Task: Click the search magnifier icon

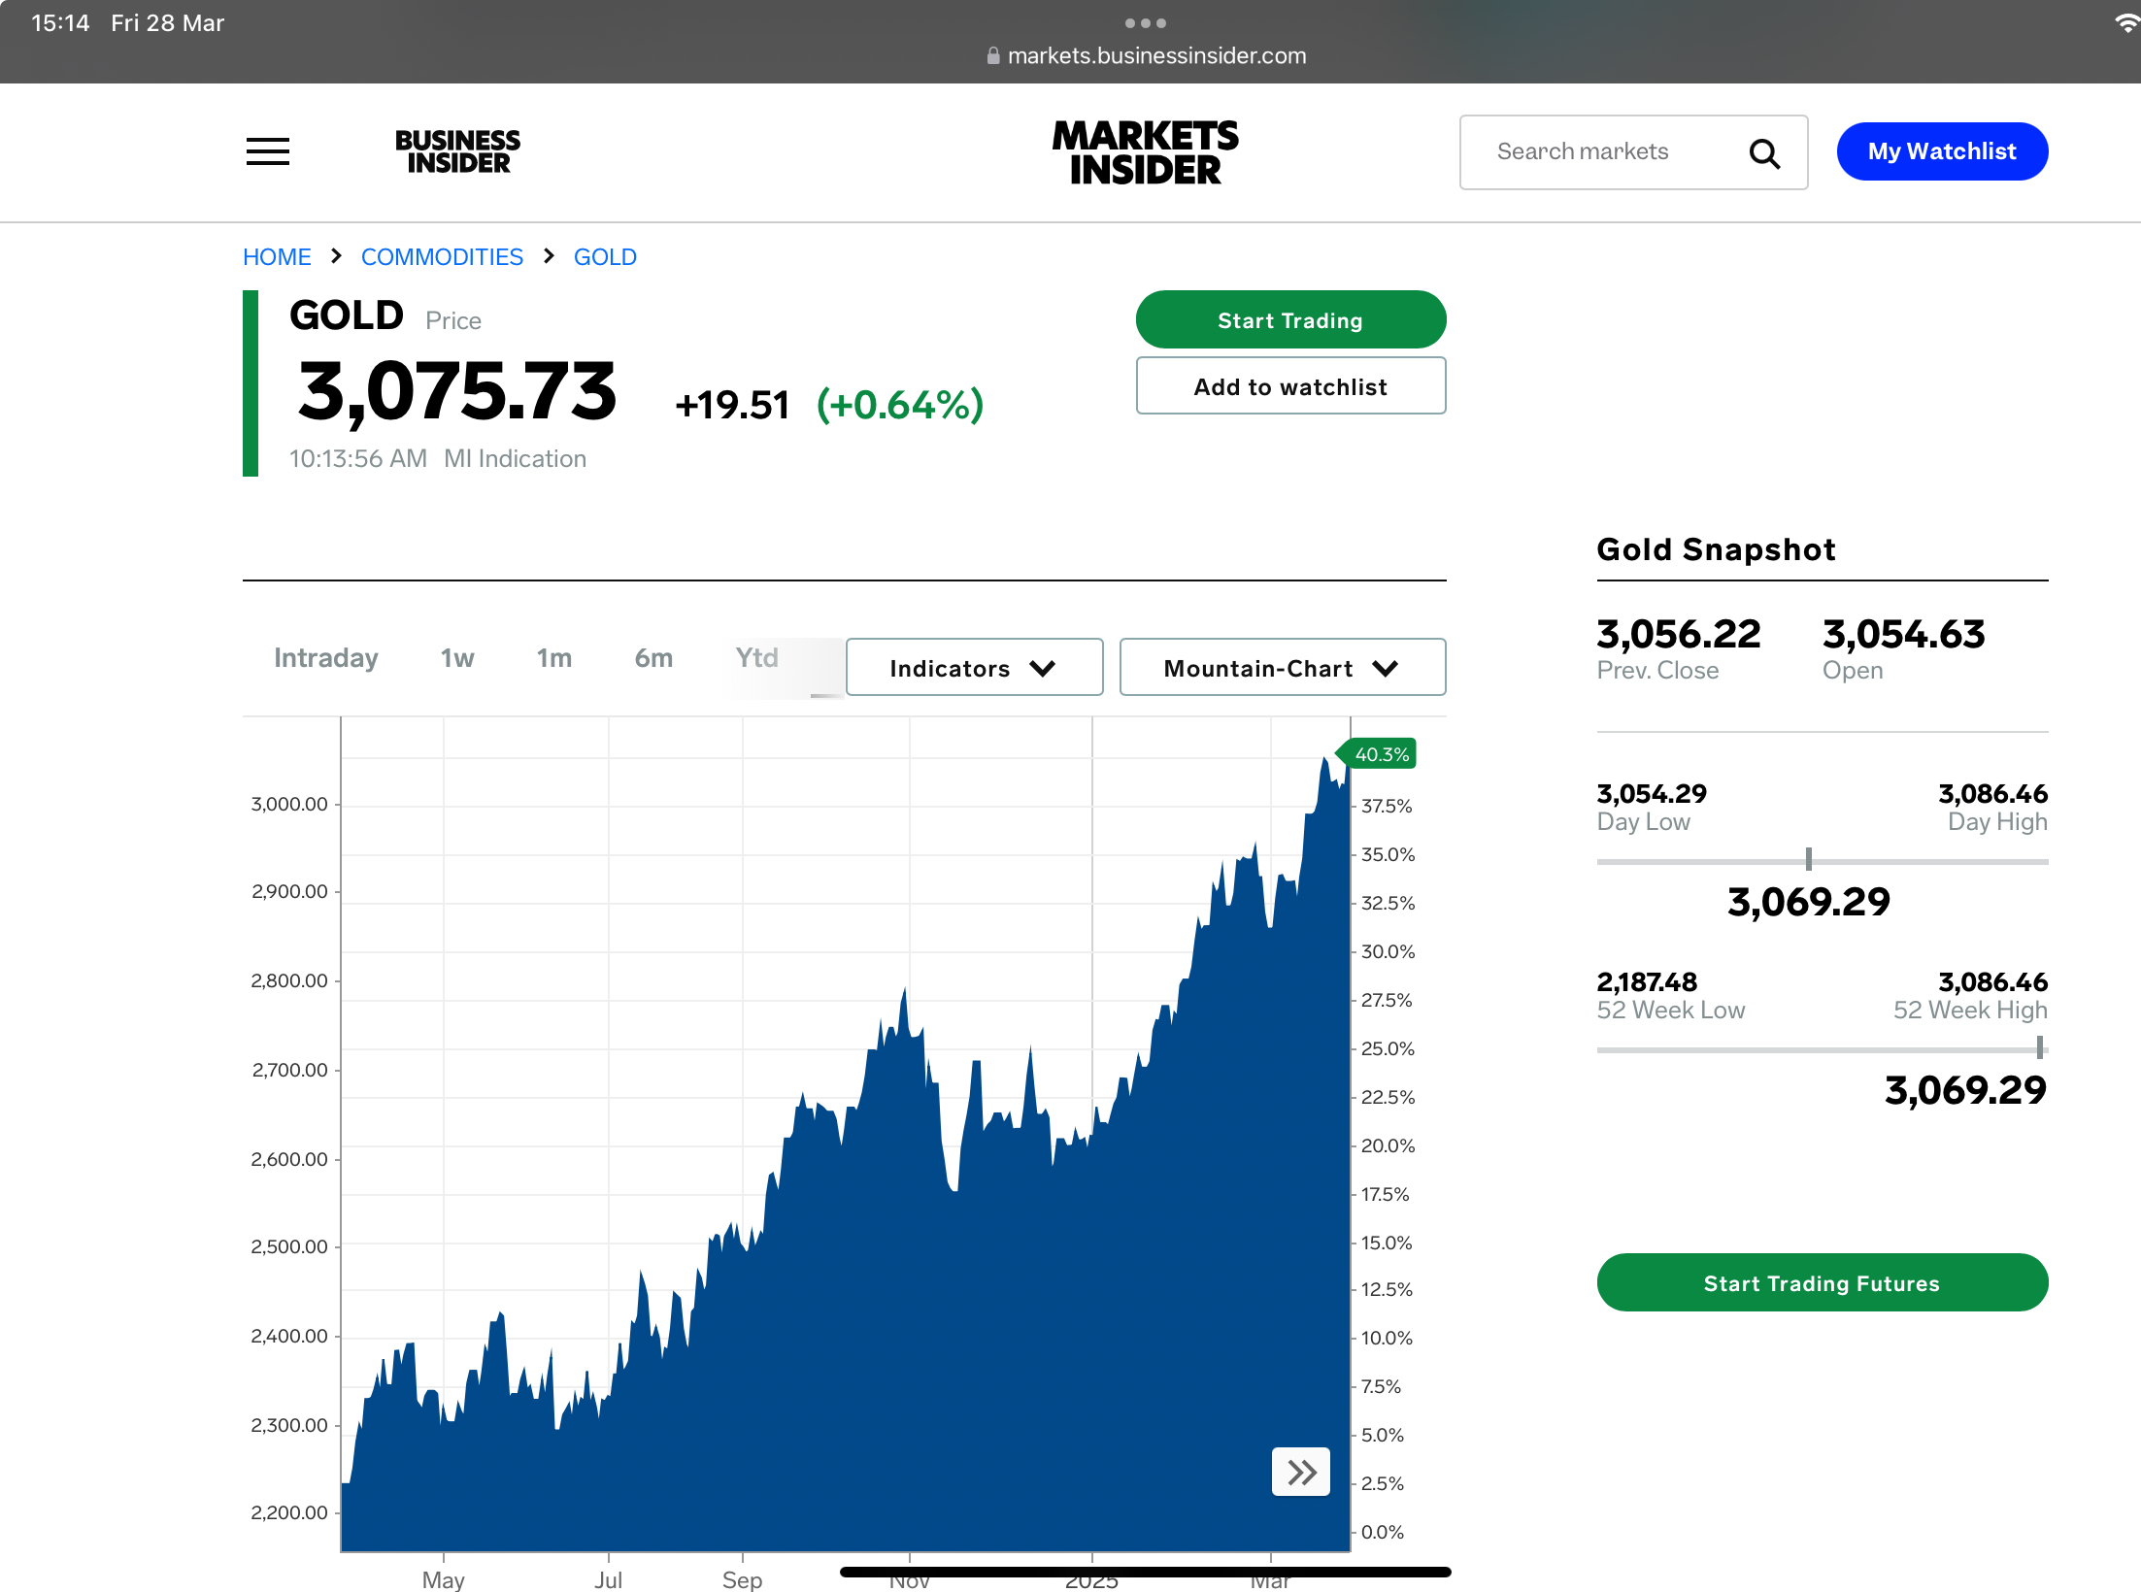Action: coord(1764,153)
